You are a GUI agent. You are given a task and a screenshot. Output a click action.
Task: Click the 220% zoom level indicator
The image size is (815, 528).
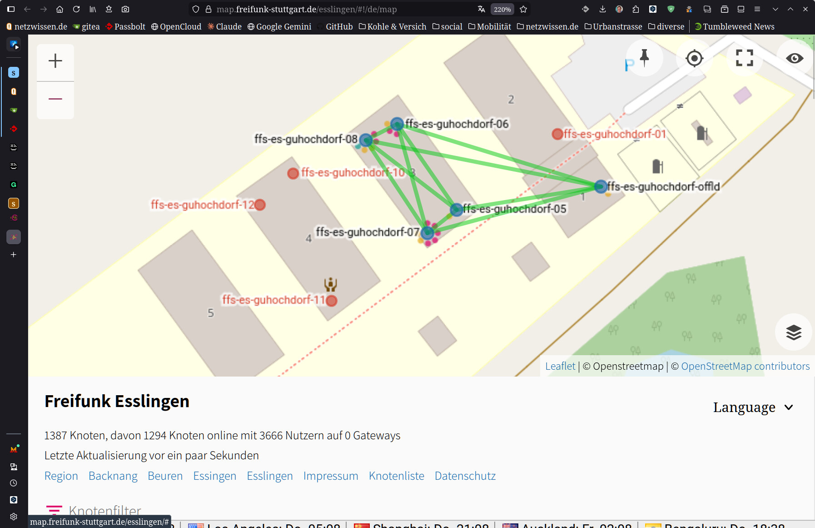pos(502,9)
